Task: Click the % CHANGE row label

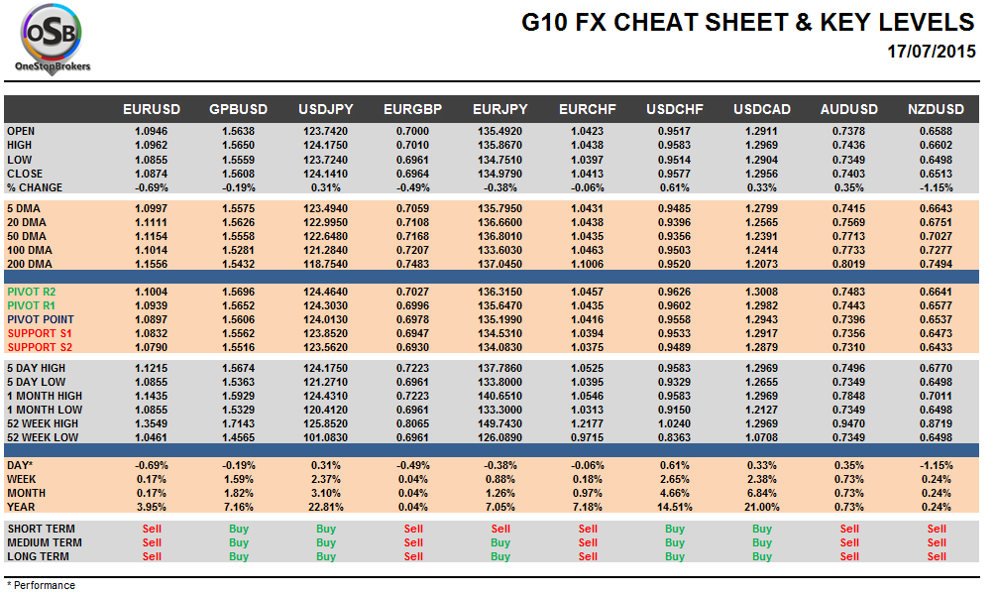Action: tap(35, 187)
